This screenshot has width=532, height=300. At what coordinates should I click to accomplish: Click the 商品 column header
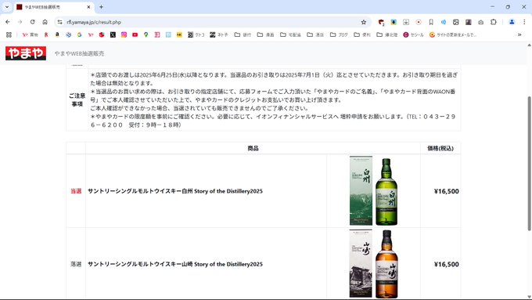tap(253, 148)
